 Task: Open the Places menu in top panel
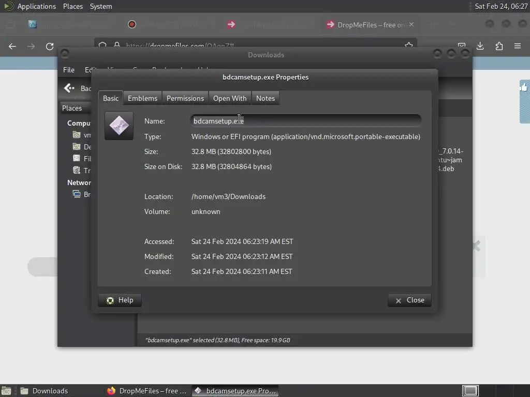[72, 6]
